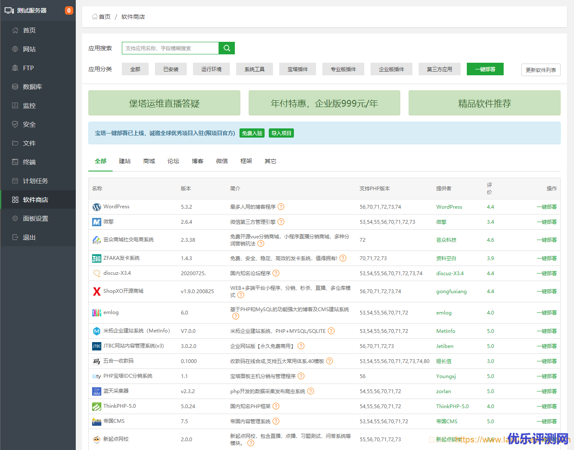
Task: Switch to the 其它 tab
Action: pyautogui.click(x=270, y=161)
